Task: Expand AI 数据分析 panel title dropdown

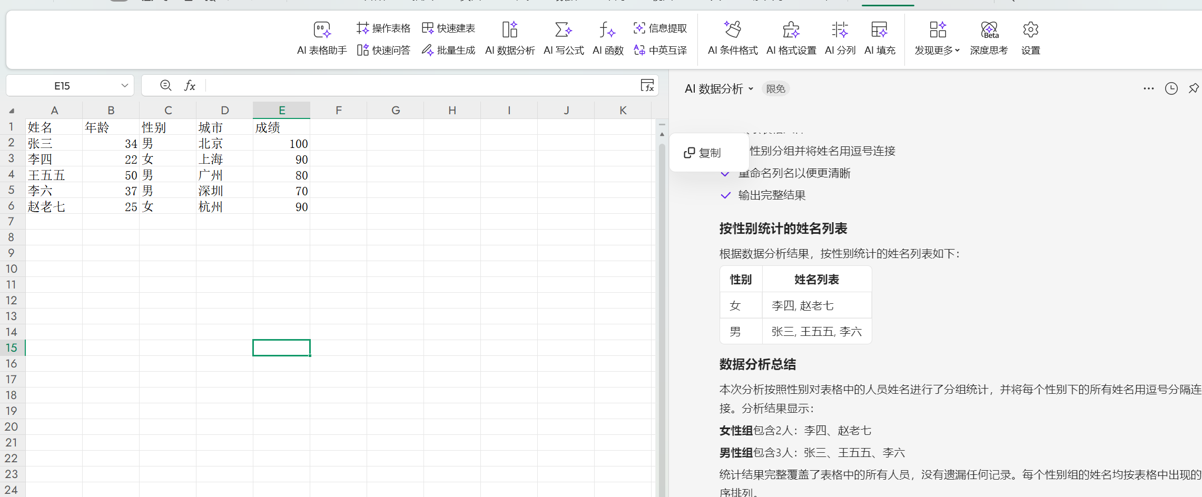Action: [x=751, y=89]
